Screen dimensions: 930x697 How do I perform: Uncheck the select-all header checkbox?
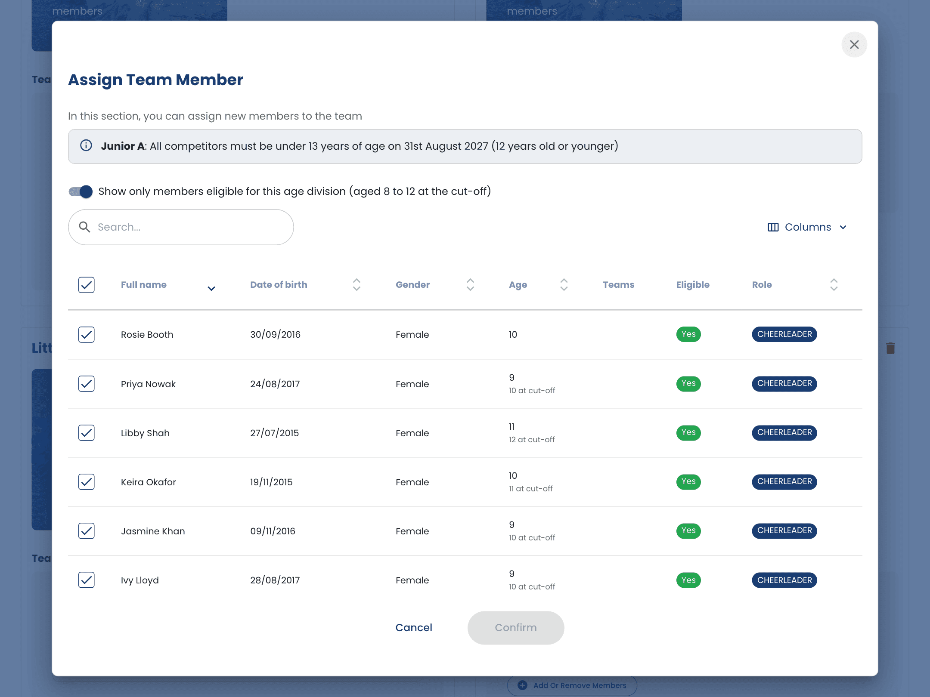click(87, 285)
